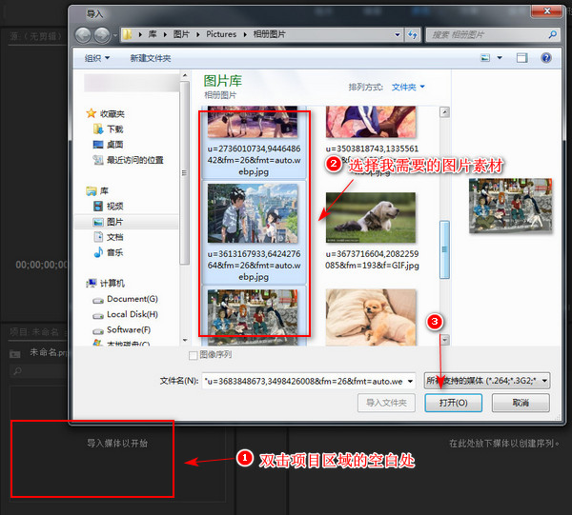The height and width of the screenshot is (515, 572).
Task: Open the 桌面 desktop location
Action: [x=109, y=145]
